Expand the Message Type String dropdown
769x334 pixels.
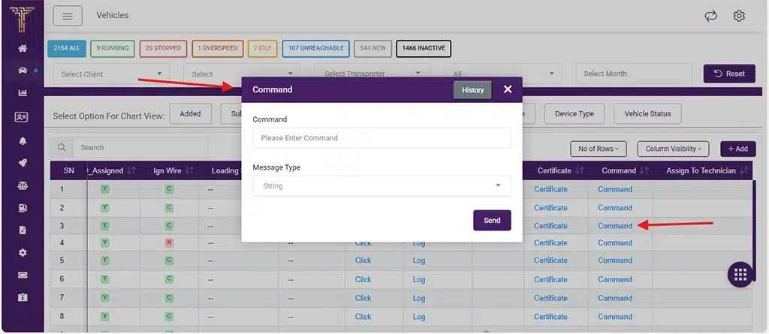click(x=381, y=186)
